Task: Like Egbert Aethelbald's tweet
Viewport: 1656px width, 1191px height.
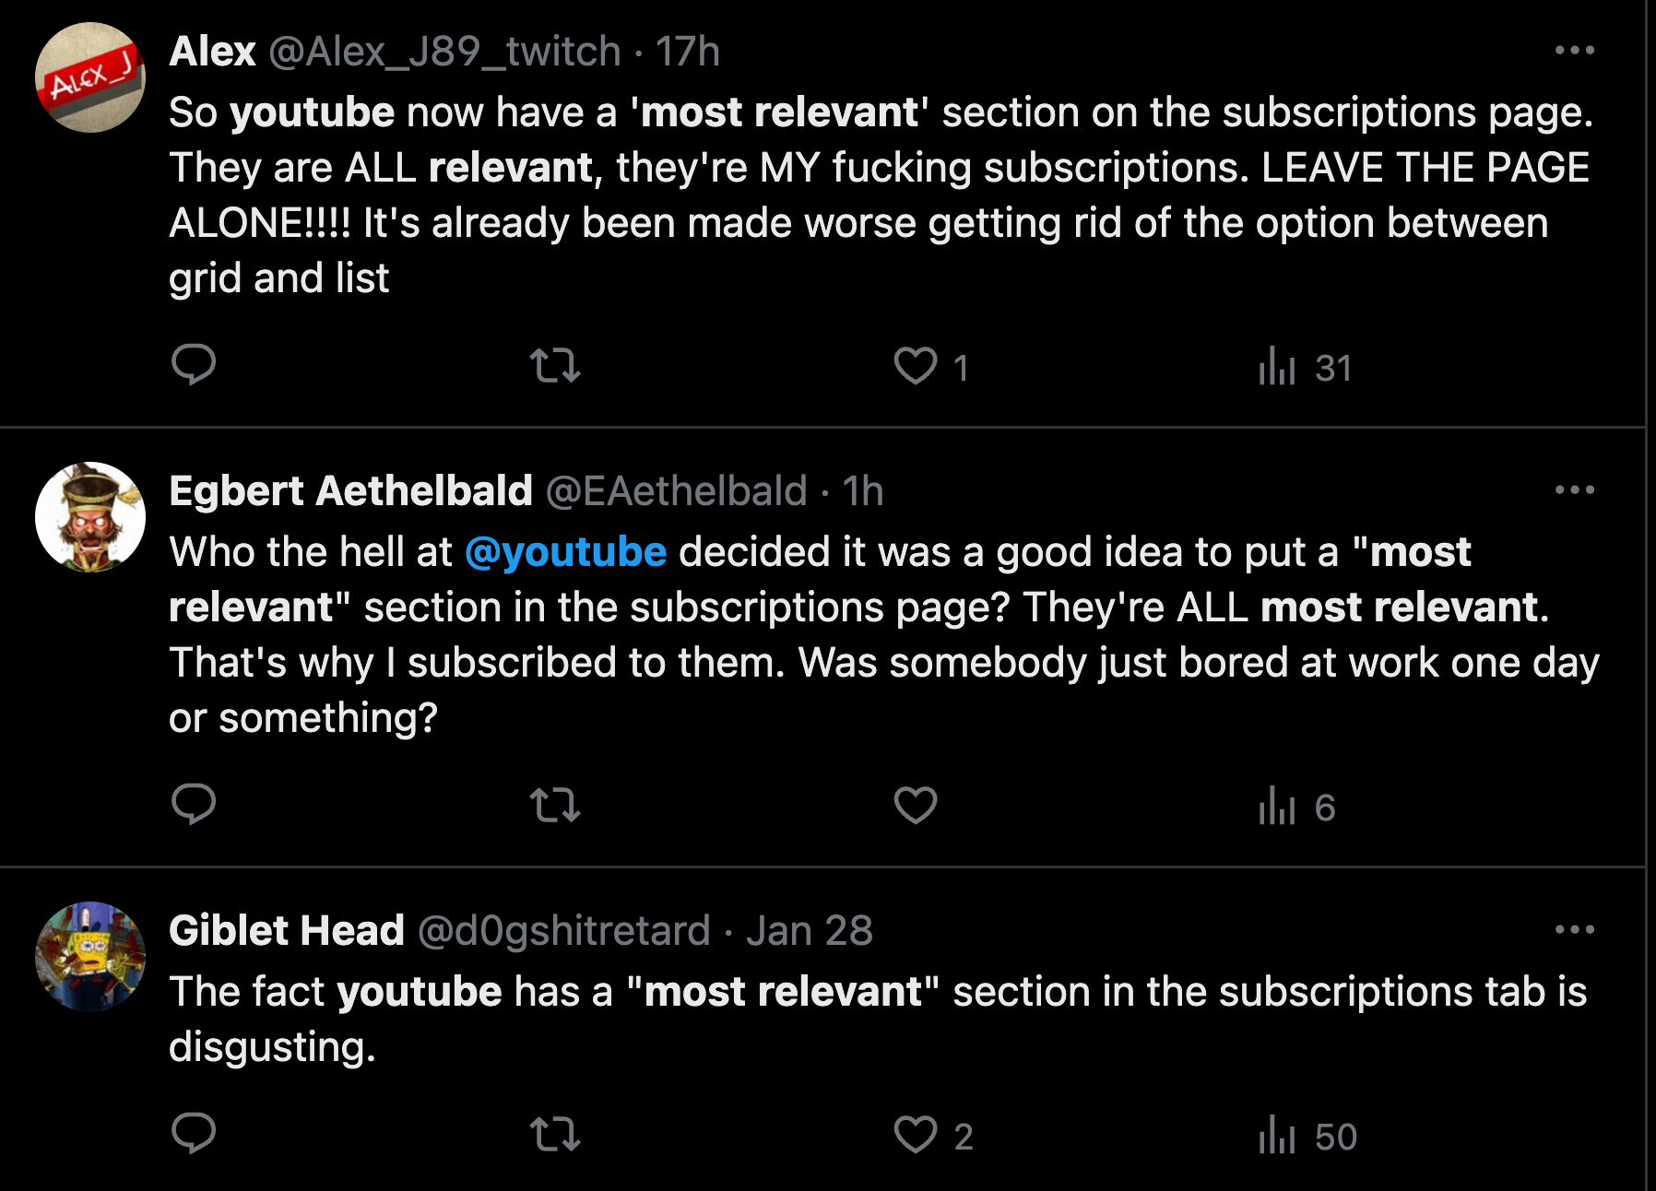Action: pos(916,805)
